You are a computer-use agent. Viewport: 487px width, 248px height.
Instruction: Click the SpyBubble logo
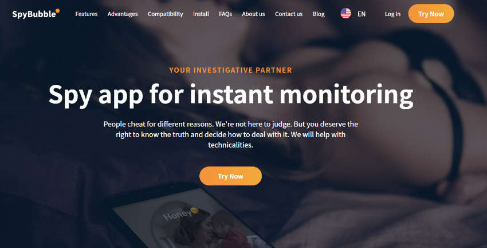coord(36,14)
